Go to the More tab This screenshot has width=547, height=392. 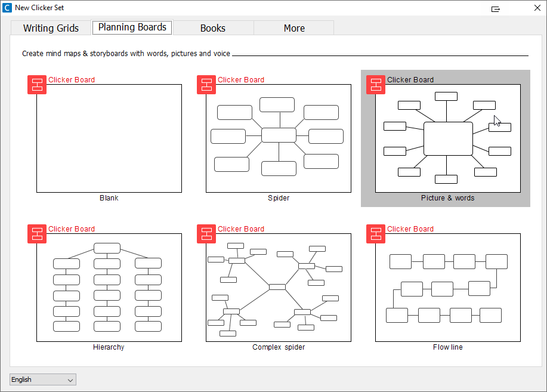tap(294, 28)
